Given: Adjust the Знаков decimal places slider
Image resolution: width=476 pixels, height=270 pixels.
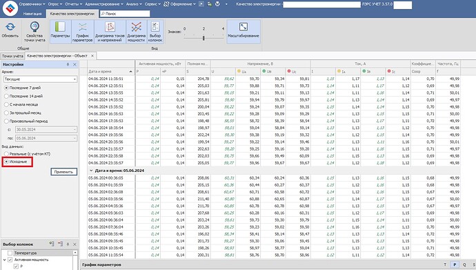Looking at the screenshot, I should 204,38.
